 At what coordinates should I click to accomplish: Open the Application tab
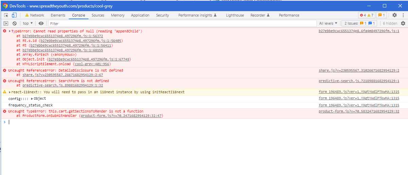[x=140, y=15]
